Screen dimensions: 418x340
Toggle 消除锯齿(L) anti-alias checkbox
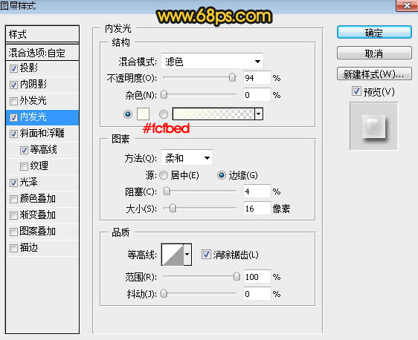[x=206, y=254]
